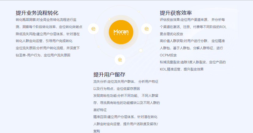This screenshot has height=133, width=253.
Task: Click the line starting 发现高粘性功能
Action: 126,96
